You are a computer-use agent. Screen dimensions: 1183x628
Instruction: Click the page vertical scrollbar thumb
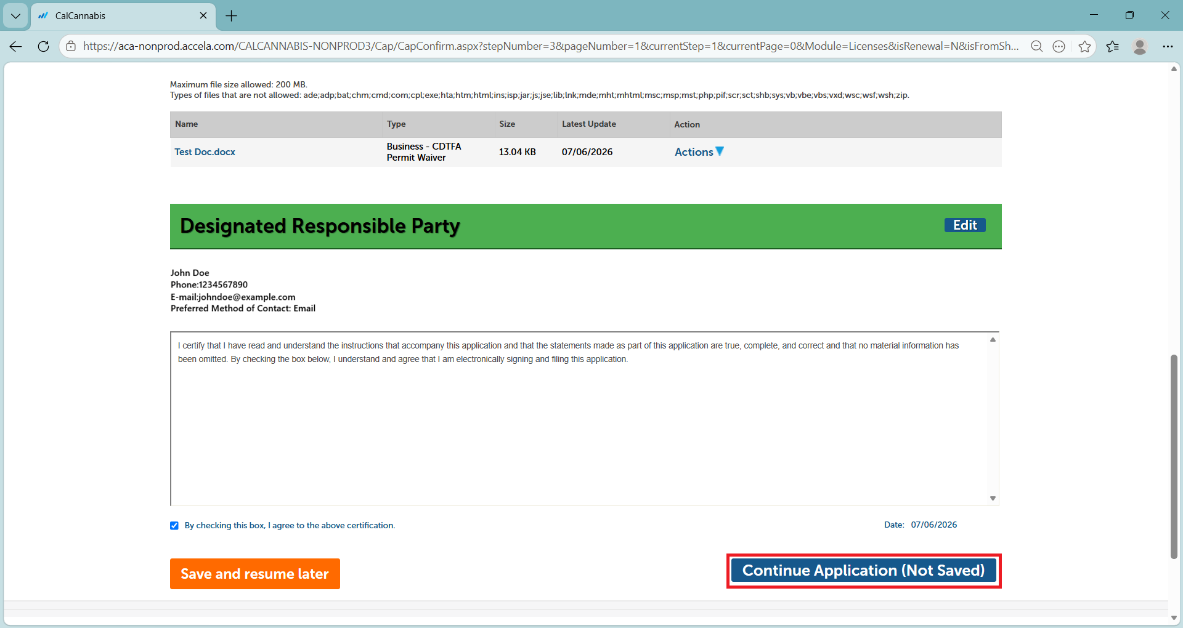click(x=1174, y=457)
